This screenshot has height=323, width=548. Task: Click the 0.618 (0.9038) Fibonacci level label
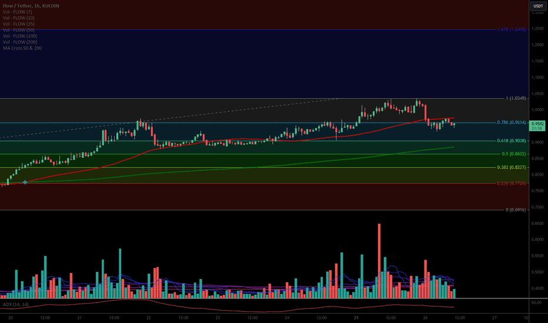[x=512, y=141]
